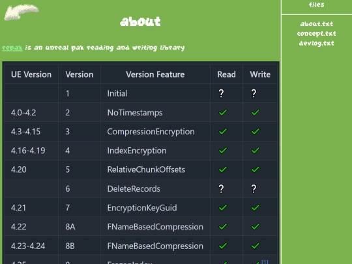Open the [1] footnote link
Viewport: 352px width, 264px height.
pyautogui.click(x=265, y=262)
